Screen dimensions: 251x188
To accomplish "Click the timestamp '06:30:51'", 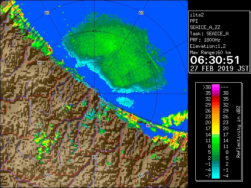I will (x=215, y=60).
